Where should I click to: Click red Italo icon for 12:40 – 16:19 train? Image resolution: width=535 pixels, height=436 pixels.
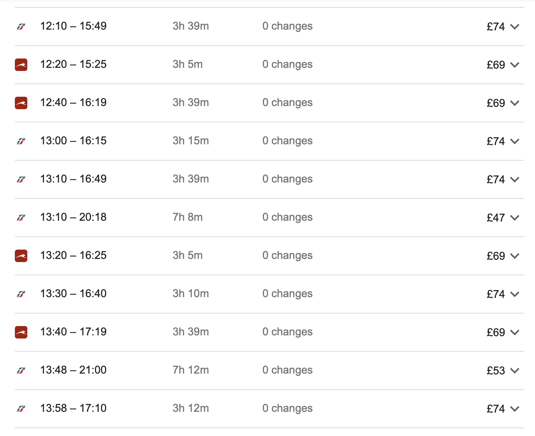coord(21,103)
